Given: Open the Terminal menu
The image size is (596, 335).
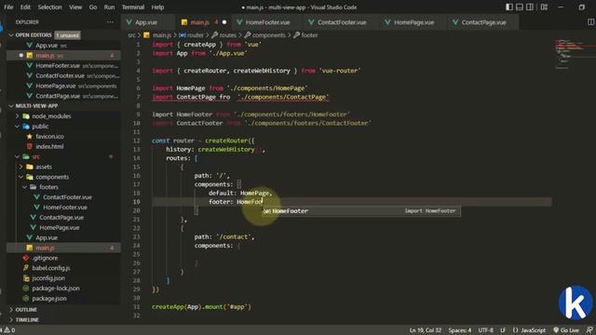Looking at the screenshot, I should (x=133, y=7).
